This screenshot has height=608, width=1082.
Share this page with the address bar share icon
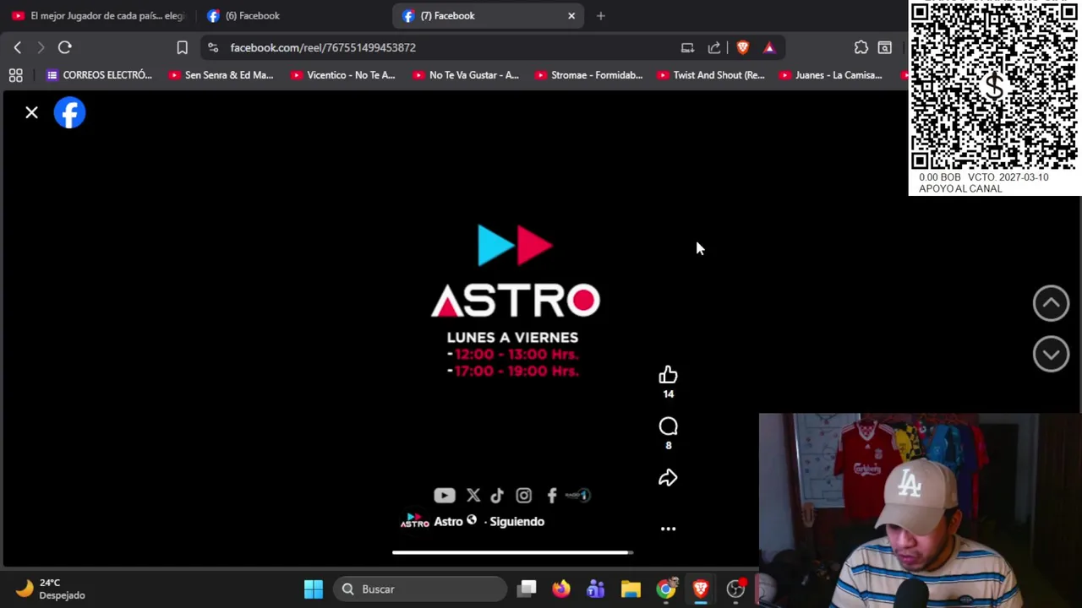(x=714, y=47)
